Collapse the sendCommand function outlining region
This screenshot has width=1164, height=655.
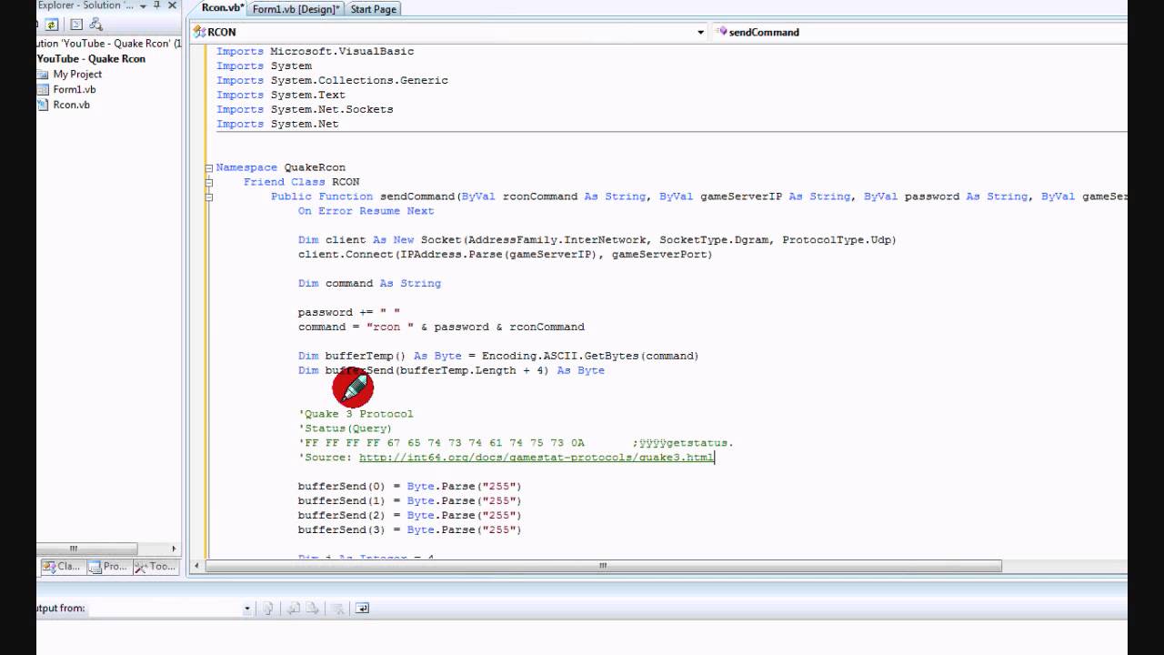208,196
